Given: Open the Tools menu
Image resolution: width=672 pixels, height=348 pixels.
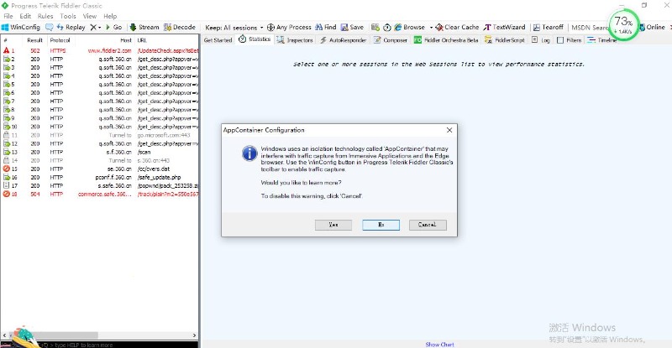Looking at the screenshot, I should click(x=68, y=16).
